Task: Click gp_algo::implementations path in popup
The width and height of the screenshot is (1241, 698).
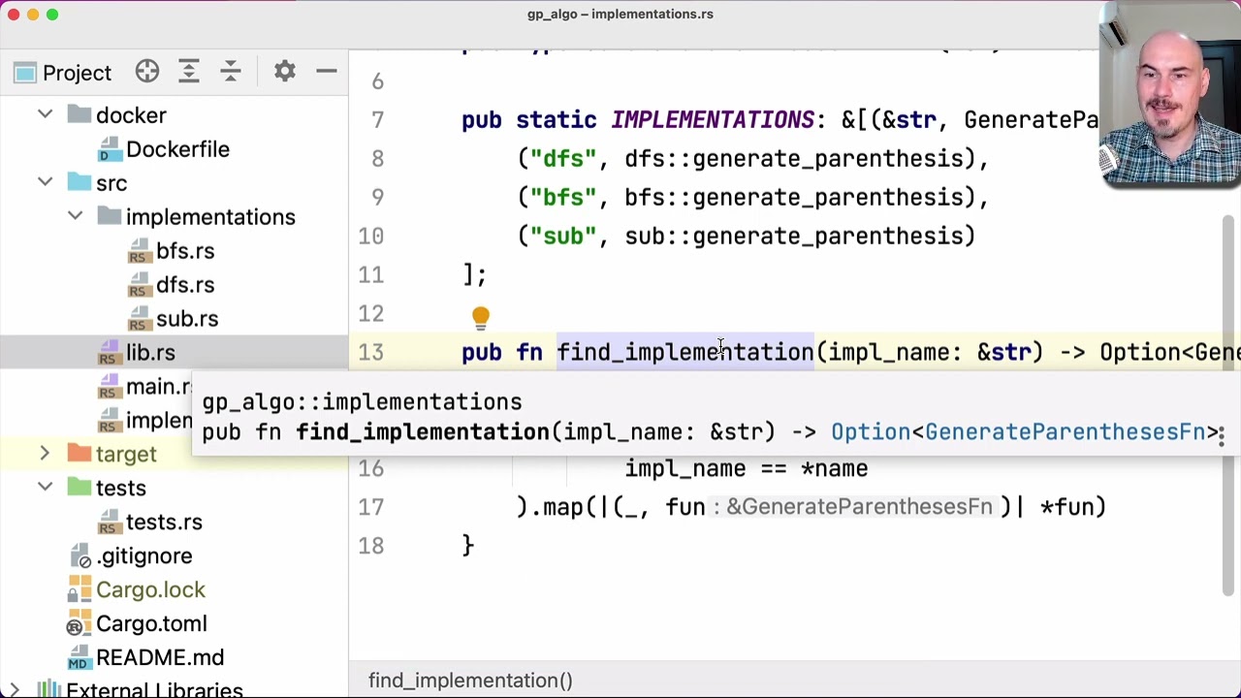Action: (x=362, y=401)
